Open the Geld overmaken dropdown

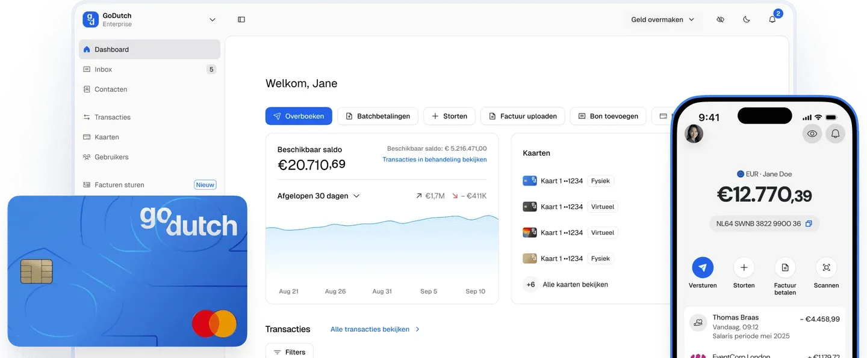pos(663,20)
